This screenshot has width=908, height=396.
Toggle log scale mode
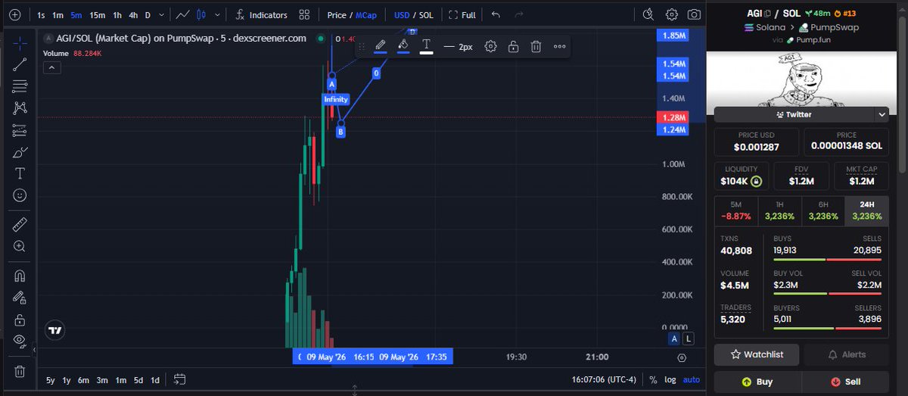click(x=670, y=380)
